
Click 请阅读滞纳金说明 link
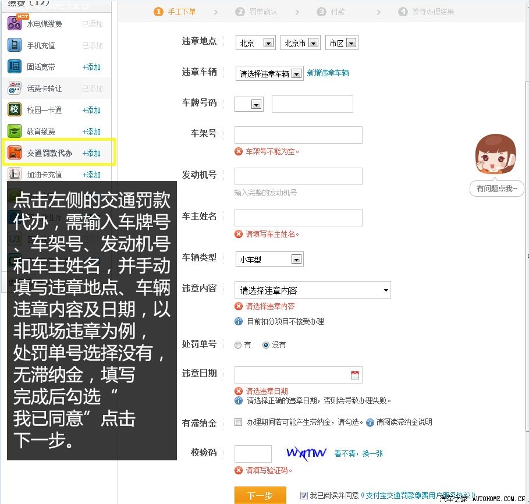click(404, 422)
